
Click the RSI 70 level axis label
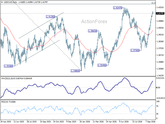click(x=157, y=106)
